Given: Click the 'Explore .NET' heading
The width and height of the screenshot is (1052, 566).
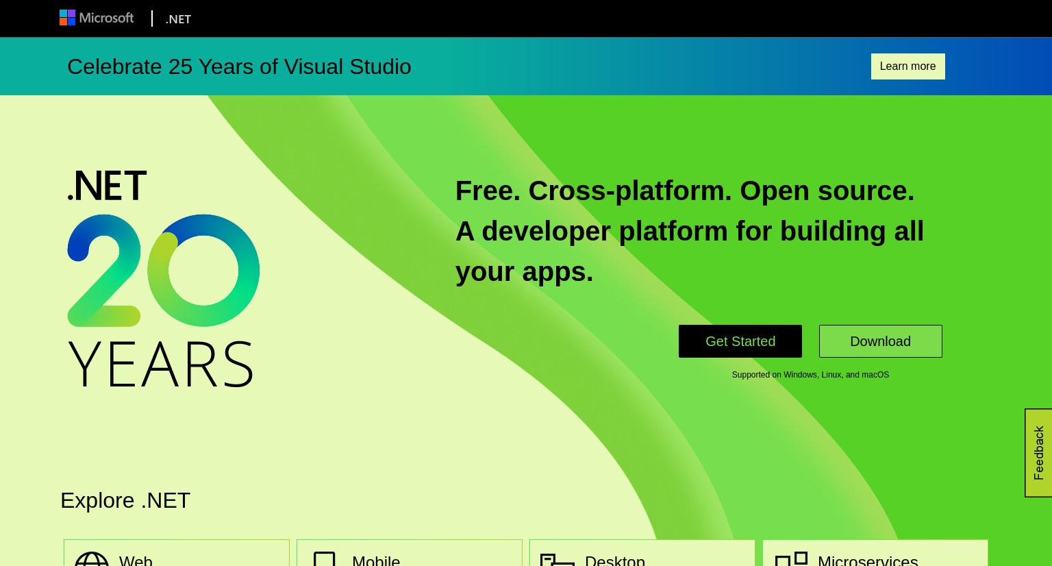Looking at the screenshot, I should pyautogui.click(x=125, y=500).
